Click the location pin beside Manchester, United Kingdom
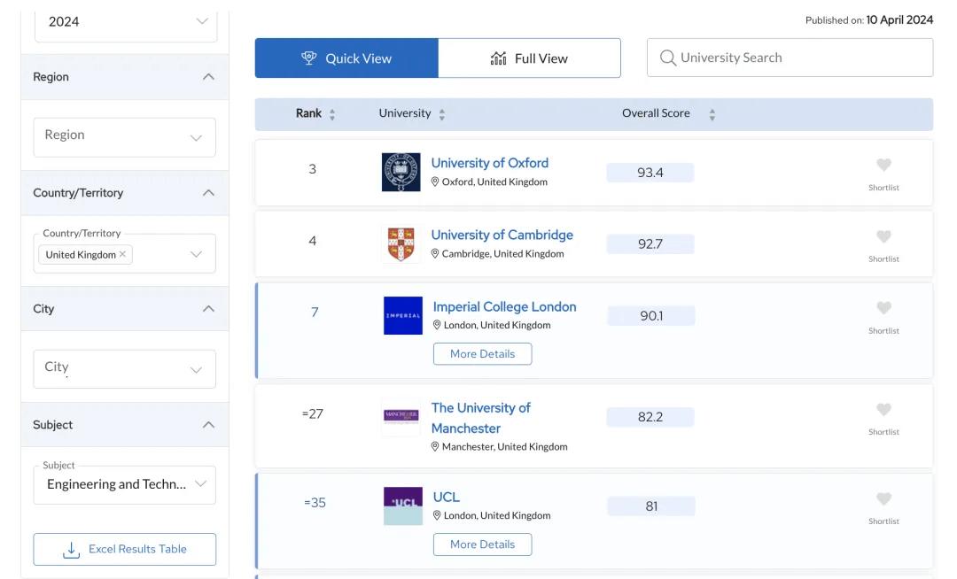This screenshot has width=957, height=579. click(x=435, y=447)
